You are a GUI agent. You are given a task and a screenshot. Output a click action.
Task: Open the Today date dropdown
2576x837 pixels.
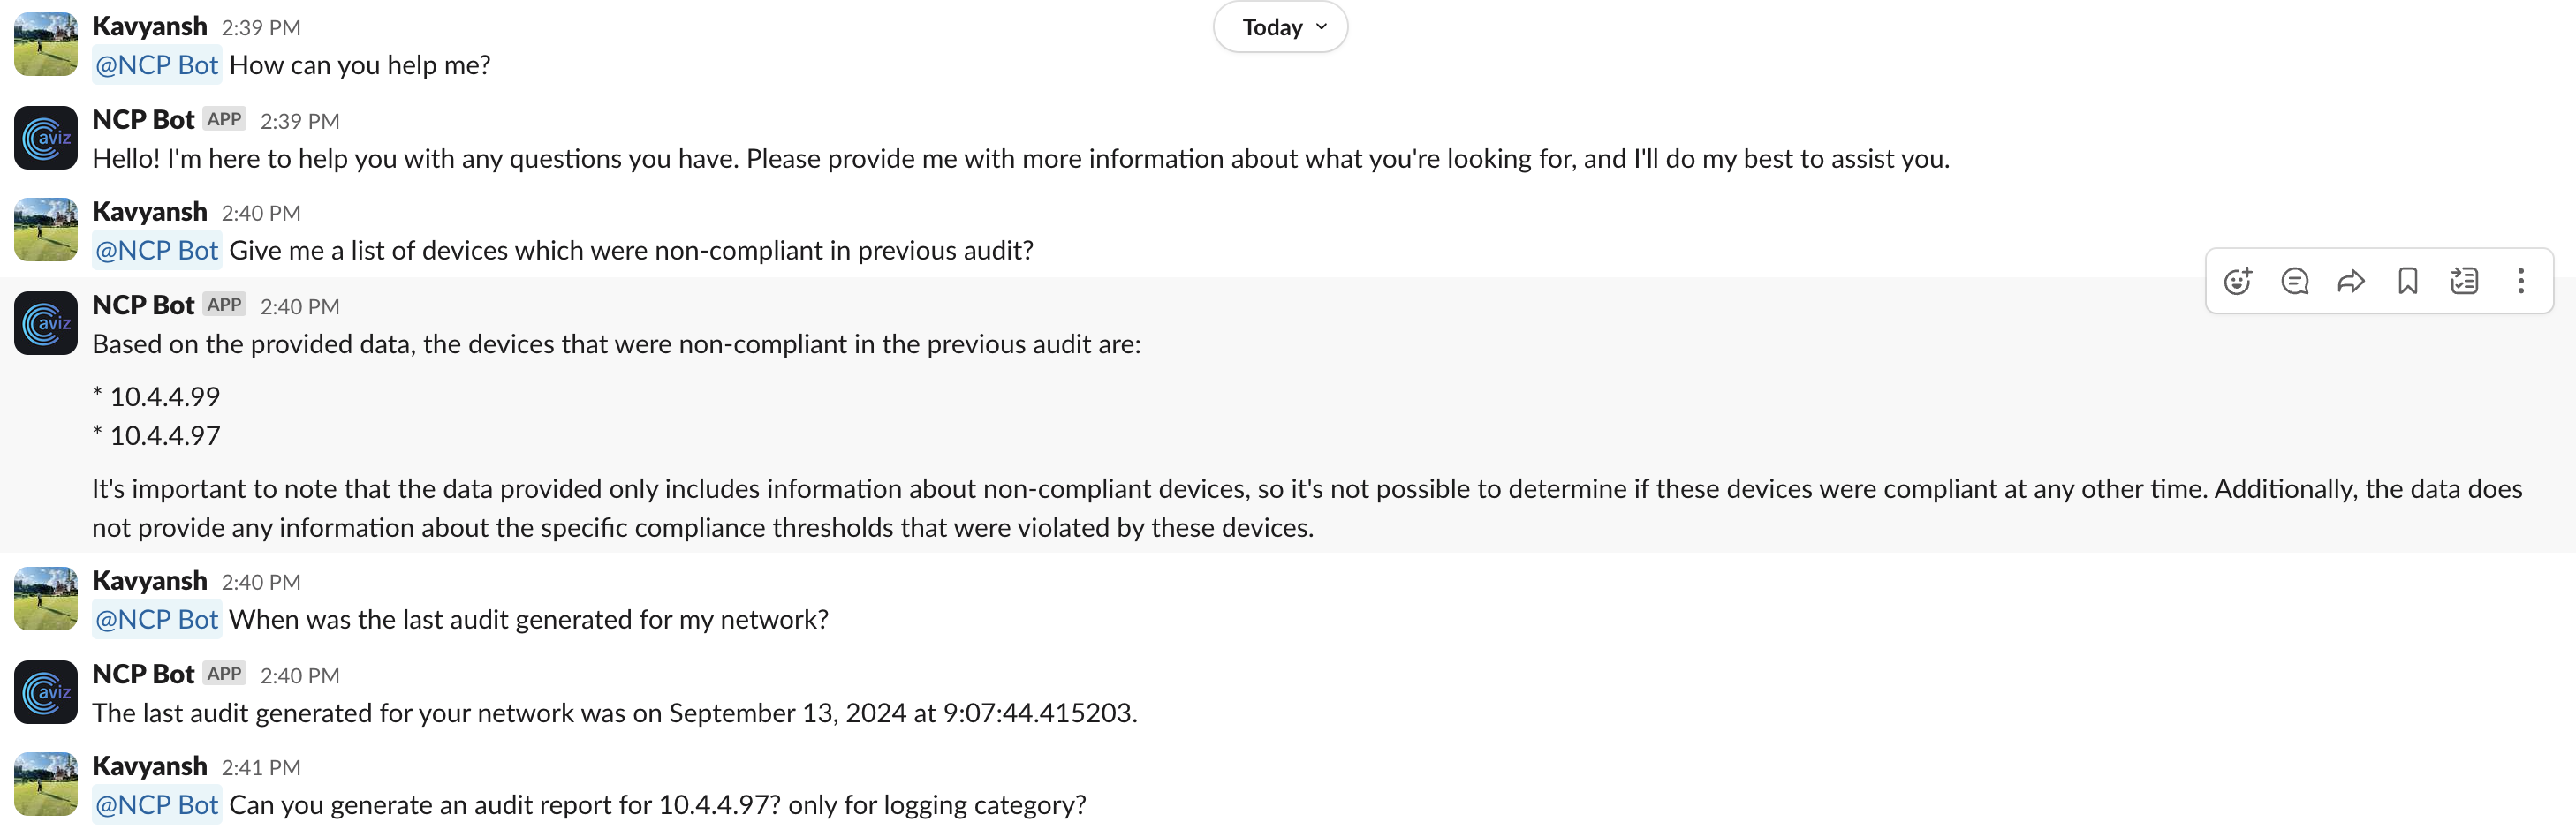pos(1280,27)
